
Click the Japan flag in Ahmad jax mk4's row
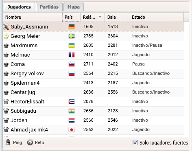tap(72, 130)
